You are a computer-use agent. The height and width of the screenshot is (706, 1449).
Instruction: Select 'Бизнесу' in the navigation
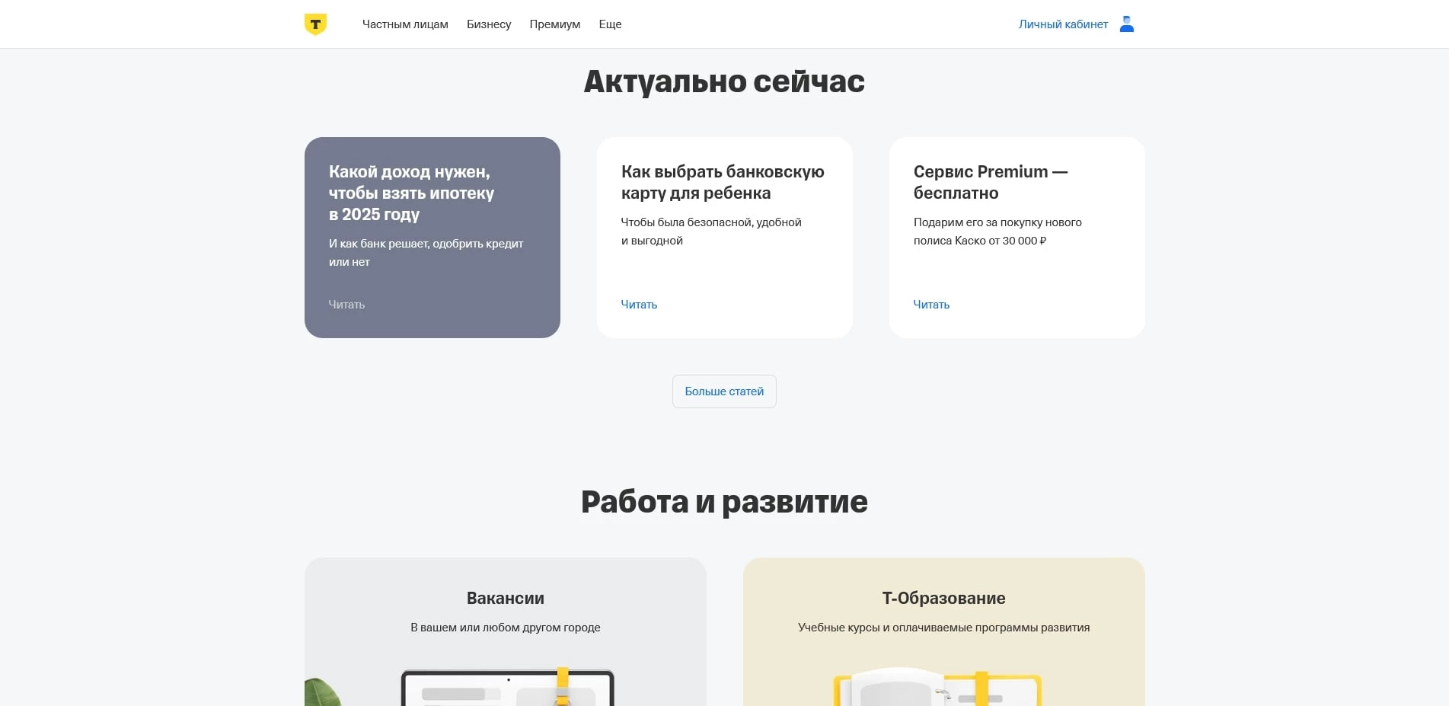pos(489,24)
